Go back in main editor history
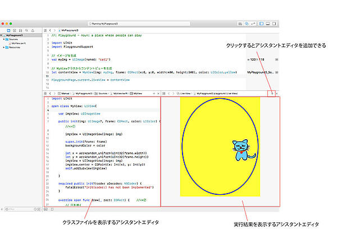The image size is (337, 238). (50, 30)
